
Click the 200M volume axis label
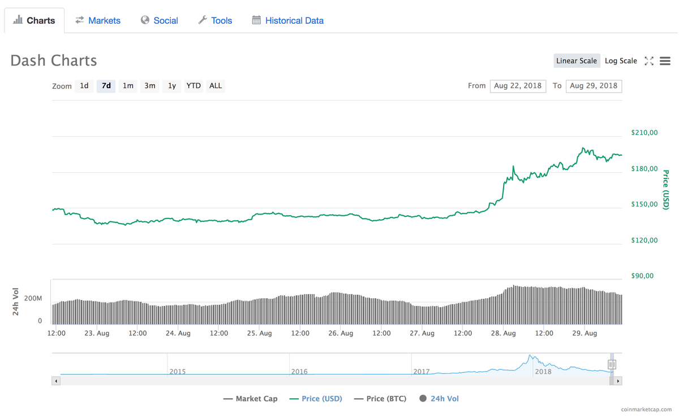(x=33, y=298)
